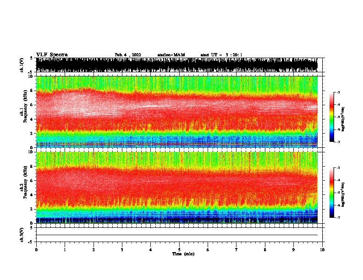Click ch.2 color bar top value "-3"

[338, 168]
